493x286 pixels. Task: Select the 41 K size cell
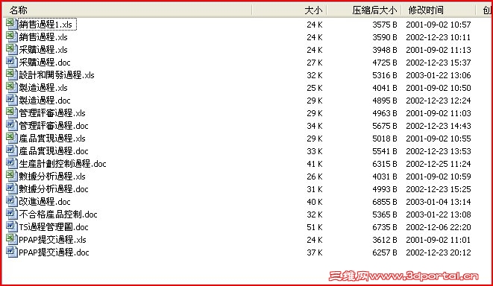pos(315,164)
